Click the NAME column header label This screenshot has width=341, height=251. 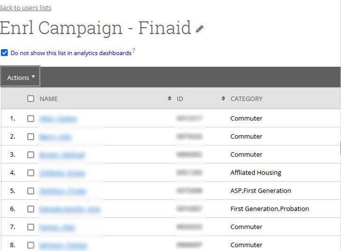[48, 99]
